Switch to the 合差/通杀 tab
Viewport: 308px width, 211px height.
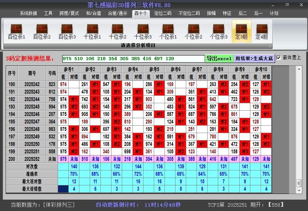click(118, 14)
